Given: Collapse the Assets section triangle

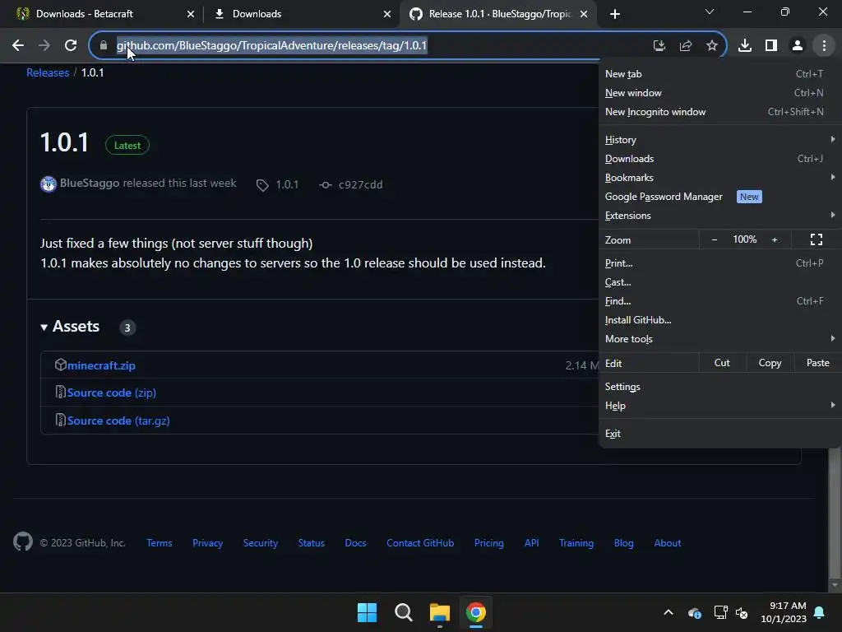Looking at the screenshot, I should coord(44,328).
